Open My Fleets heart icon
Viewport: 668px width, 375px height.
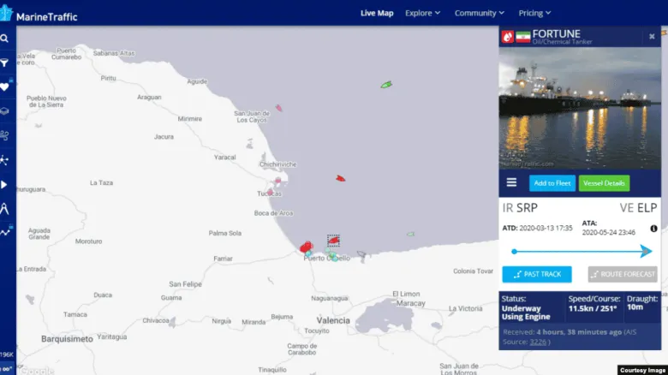point(5,86)
